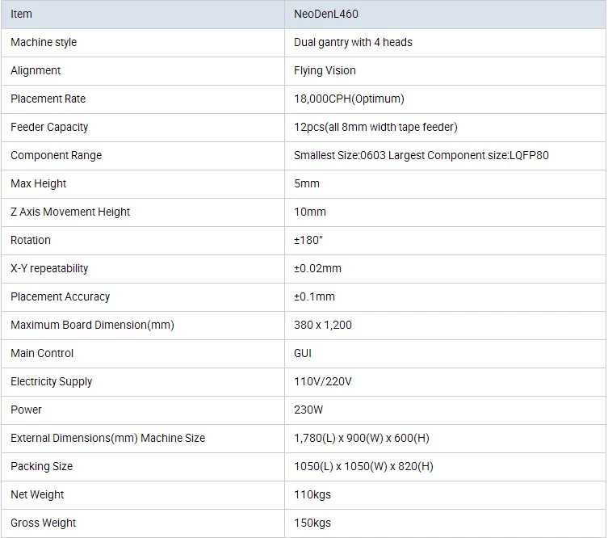Select the 'Placement Rate' label
Image resolution: width=608 pixels, height=538 pixels.
(x=48, y=99)
